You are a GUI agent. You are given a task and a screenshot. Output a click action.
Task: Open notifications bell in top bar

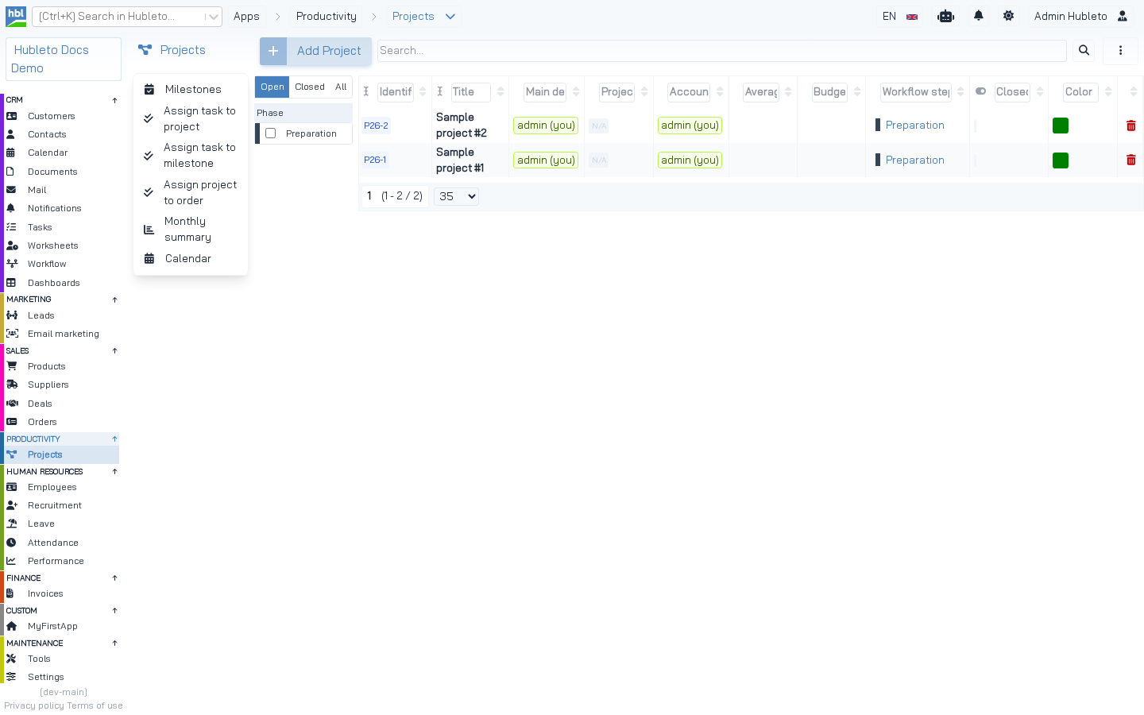point(979,16)
